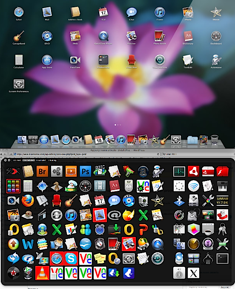Expand the Productivity folder in Launchpad
Screen dimensions: 235x289
[x=103, y=60]
